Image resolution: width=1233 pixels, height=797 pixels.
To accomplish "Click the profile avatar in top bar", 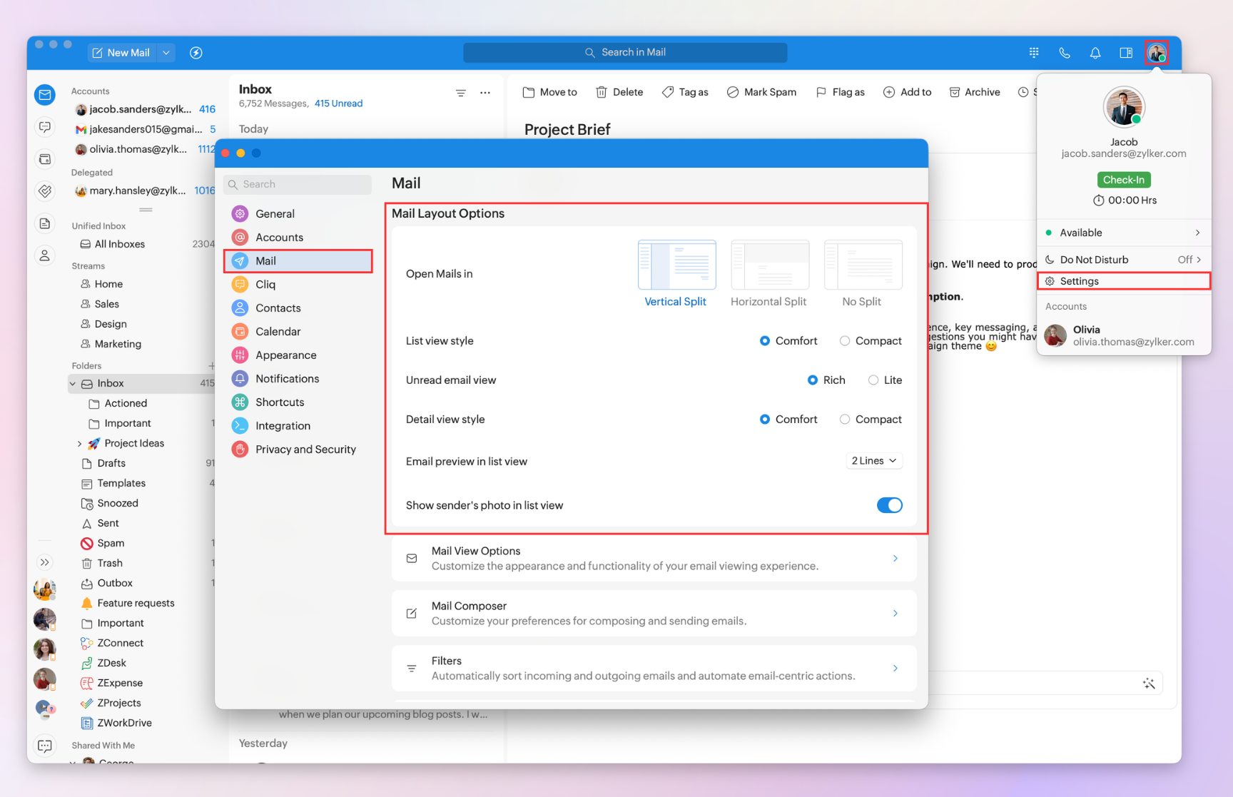I will (x=1156, y=53).
